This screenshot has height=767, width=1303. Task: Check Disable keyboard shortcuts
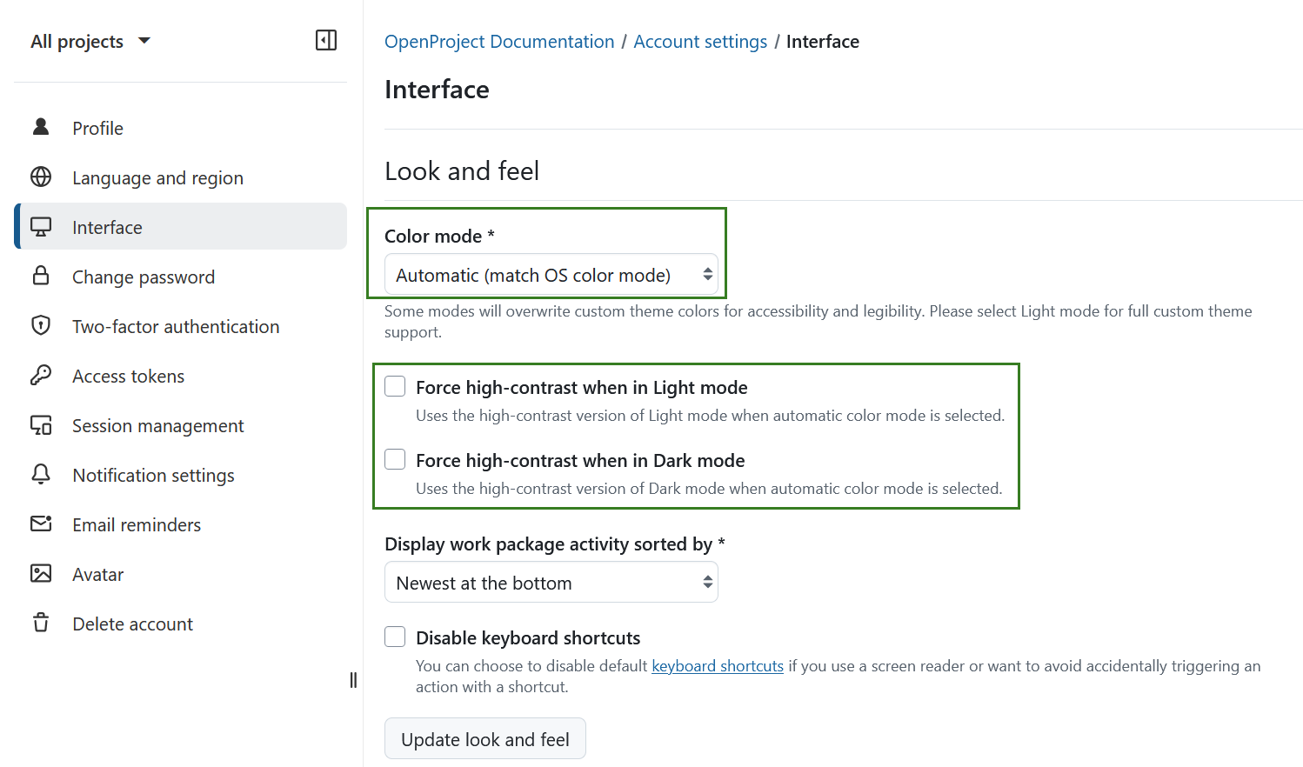click(x=395, y=637)
